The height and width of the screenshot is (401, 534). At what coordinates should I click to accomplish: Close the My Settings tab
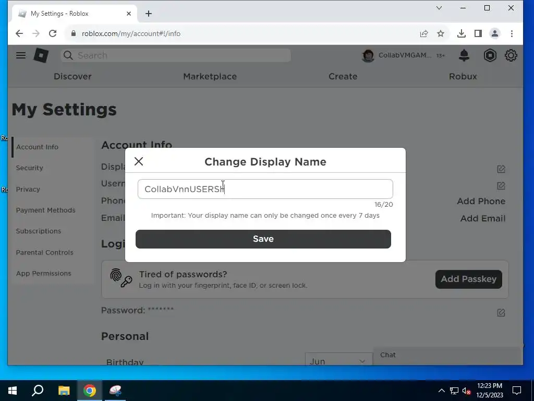click(129, 14)
